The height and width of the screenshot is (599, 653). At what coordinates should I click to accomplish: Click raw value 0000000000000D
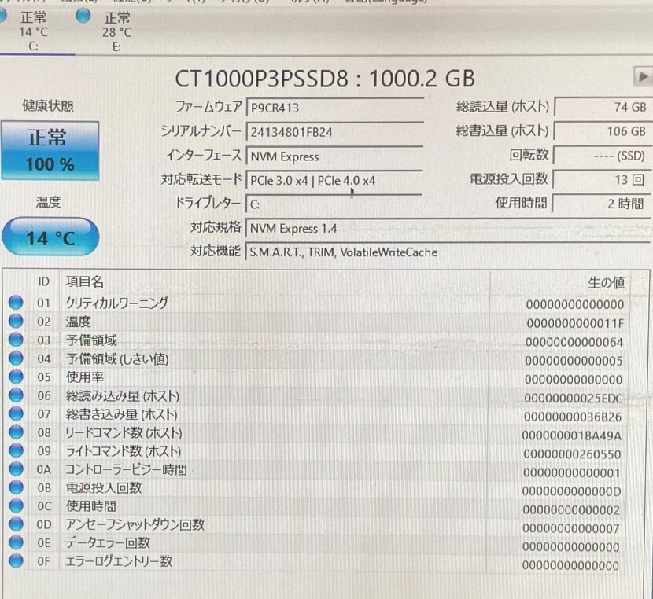coord(571,491)
